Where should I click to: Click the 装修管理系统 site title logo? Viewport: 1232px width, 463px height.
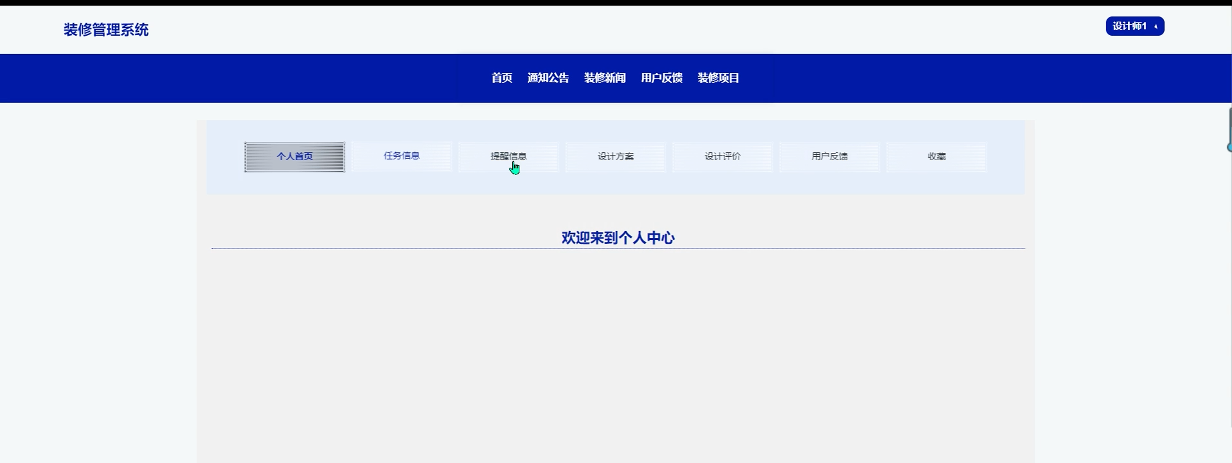[106, 30]
